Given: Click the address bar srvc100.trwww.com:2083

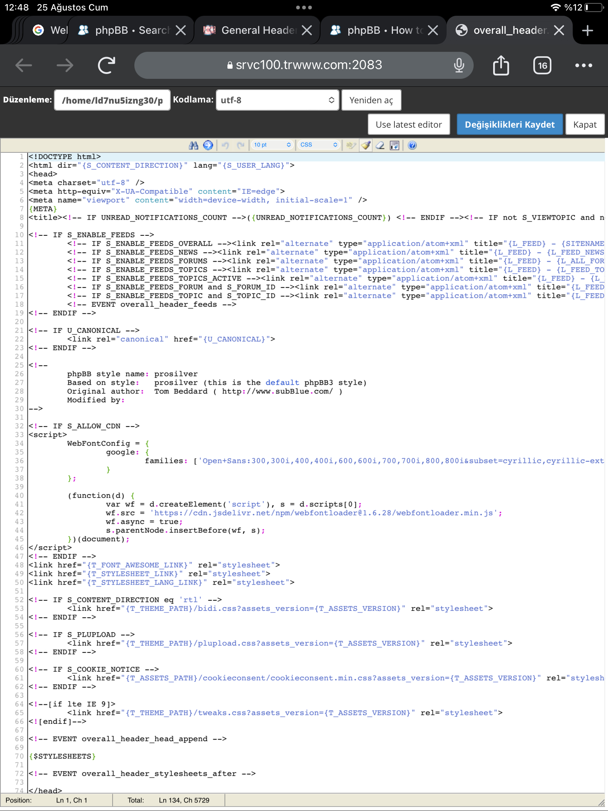Looking at the screenshot, I should click(x=304, y=65).
